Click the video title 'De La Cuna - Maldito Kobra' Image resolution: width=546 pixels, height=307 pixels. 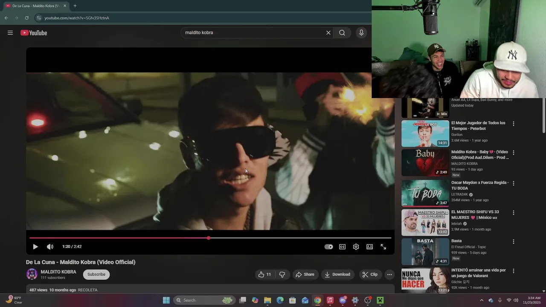tap(81, 262)
